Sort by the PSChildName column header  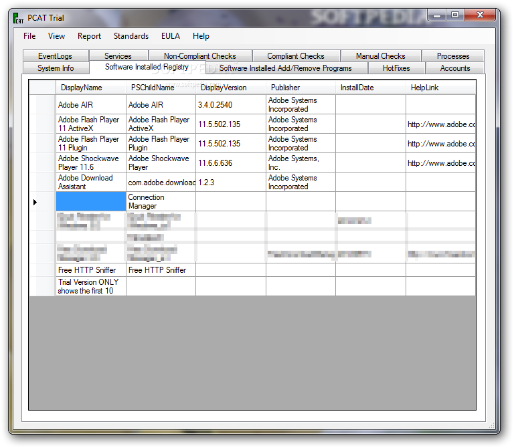(x=161, y=88)
